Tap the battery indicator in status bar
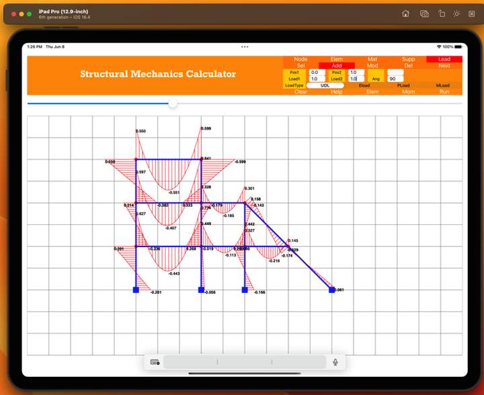484x395 pixels. 458,47
